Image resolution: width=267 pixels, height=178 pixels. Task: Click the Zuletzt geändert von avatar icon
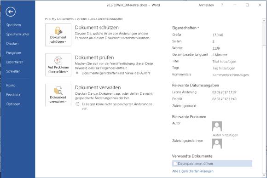tap(217, 144)
